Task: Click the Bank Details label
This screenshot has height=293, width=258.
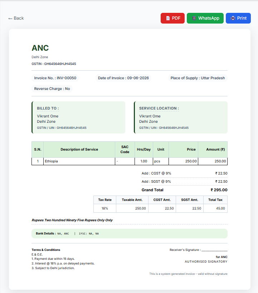Action: (x=46, y=233)
